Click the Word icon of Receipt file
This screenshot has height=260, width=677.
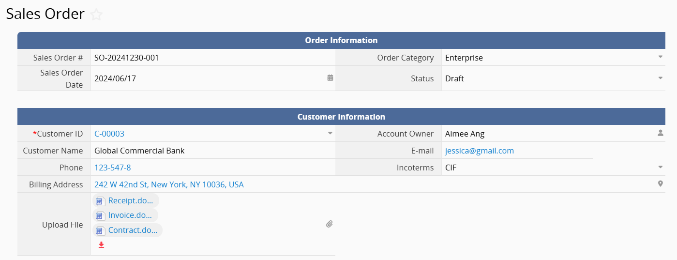[x=100, y=201]
